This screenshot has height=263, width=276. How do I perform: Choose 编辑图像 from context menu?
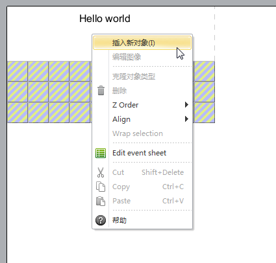click(x=142, y=57)
